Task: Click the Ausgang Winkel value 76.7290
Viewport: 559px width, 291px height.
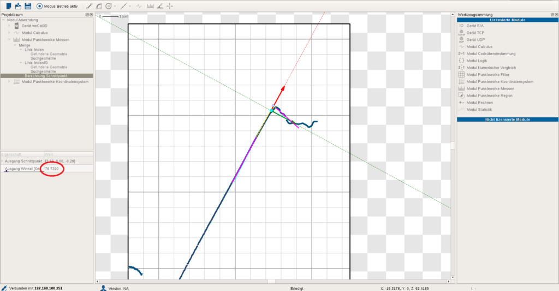Action: tap(53, 169)
